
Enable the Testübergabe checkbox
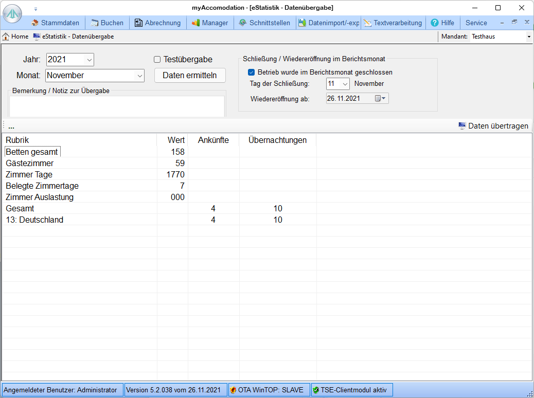click(157, 60)
